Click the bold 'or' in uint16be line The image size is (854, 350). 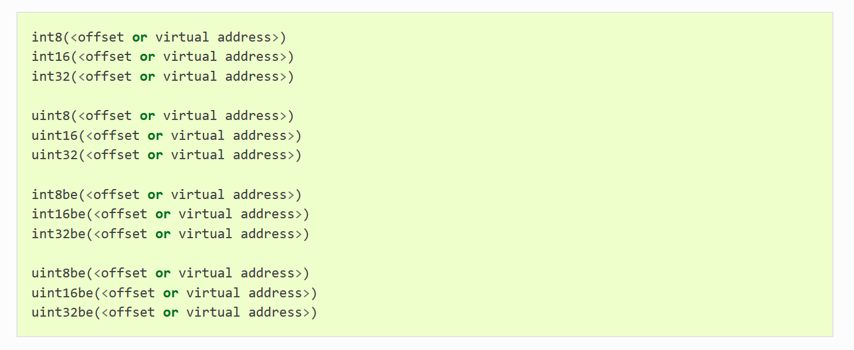171,294
